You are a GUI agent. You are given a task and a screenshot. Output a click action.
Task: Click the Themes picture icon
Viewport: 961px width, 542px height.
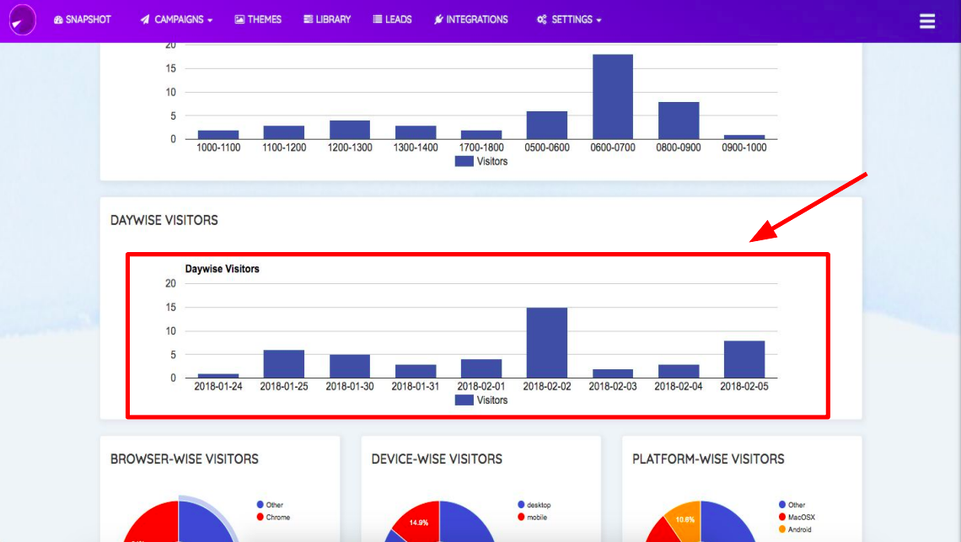(x=239, y=19)
